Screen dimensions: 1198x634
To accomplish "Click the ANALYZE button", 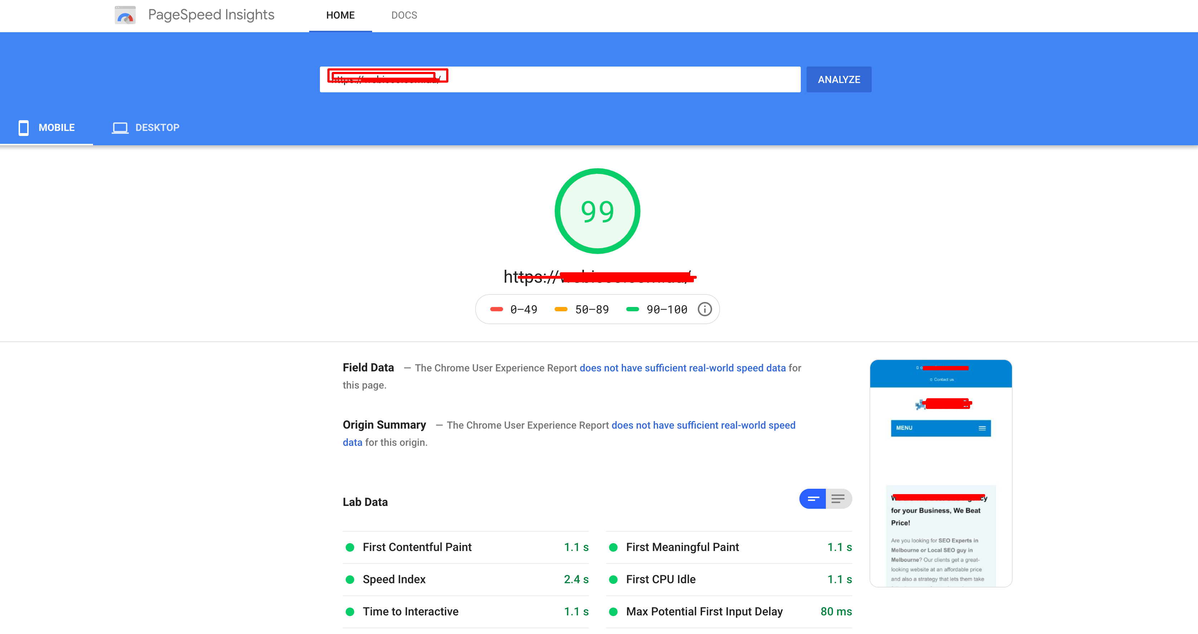I will [x=838, y=79].
